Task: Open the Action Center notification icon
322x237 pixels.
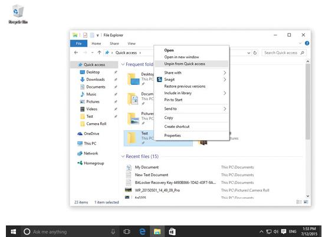Action: (x=284, y=232)
